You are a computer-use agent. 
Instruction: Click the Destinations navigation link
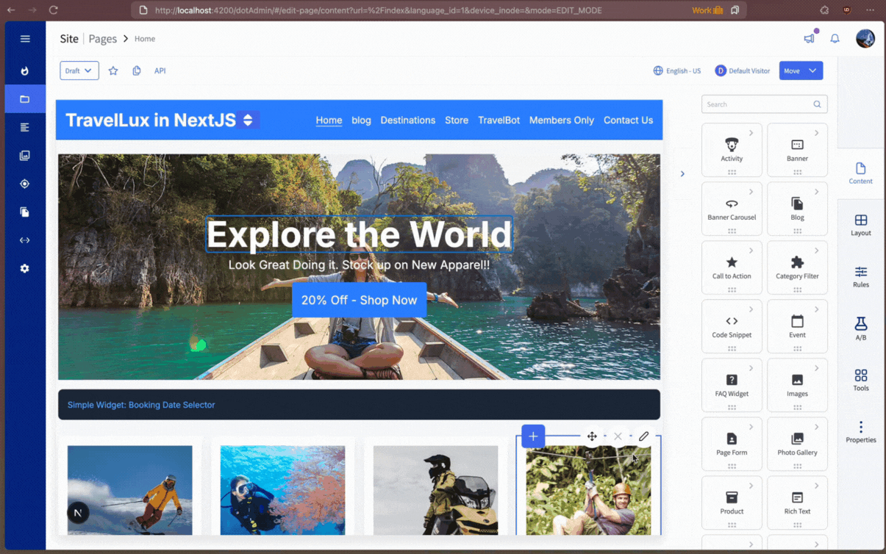pyautogui.click(x=407, y=120)
